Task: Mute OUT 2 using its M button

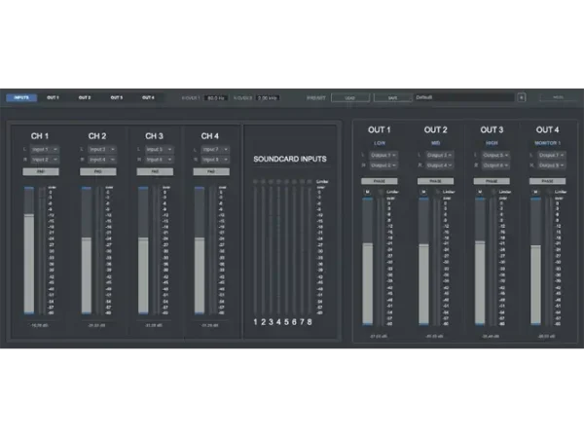Action: point(423,192)
